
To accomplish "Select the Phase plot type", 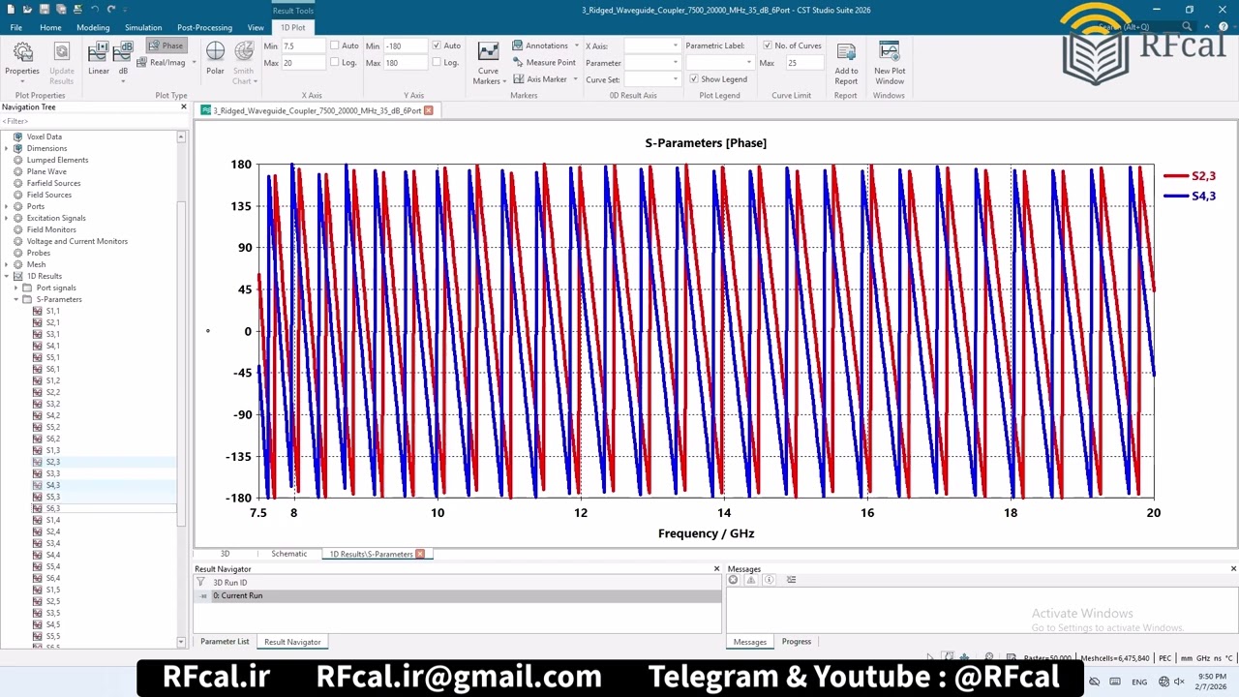I will click(x=166, y=45).
